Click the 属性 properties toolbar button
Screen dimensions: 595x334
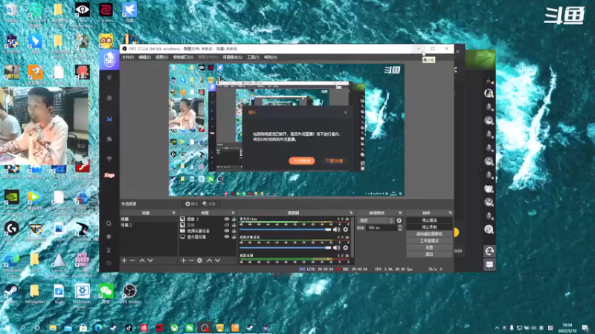(x=192, y=203)
